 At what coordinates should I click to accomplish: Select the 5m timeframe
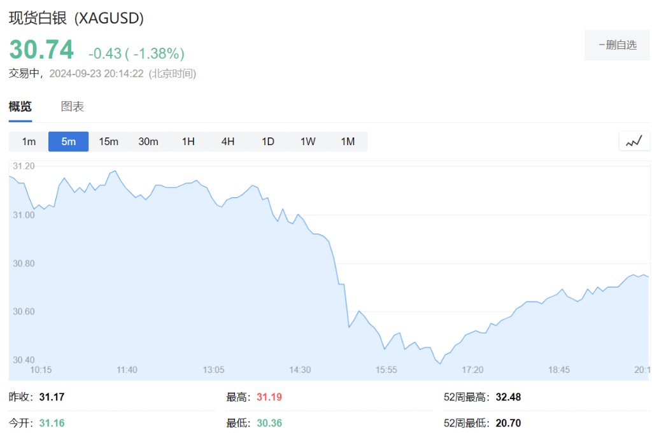[x=69, y=141]
